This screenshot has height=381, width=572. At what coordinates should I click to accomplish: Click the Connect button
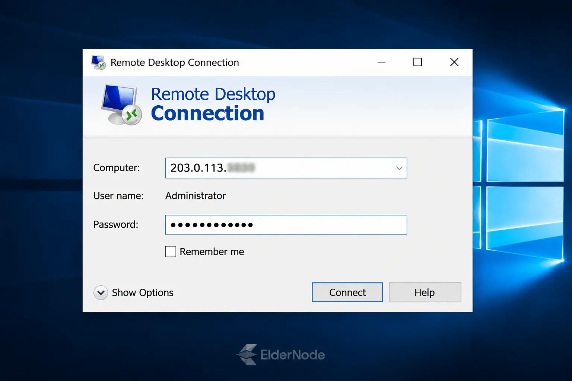347,292
